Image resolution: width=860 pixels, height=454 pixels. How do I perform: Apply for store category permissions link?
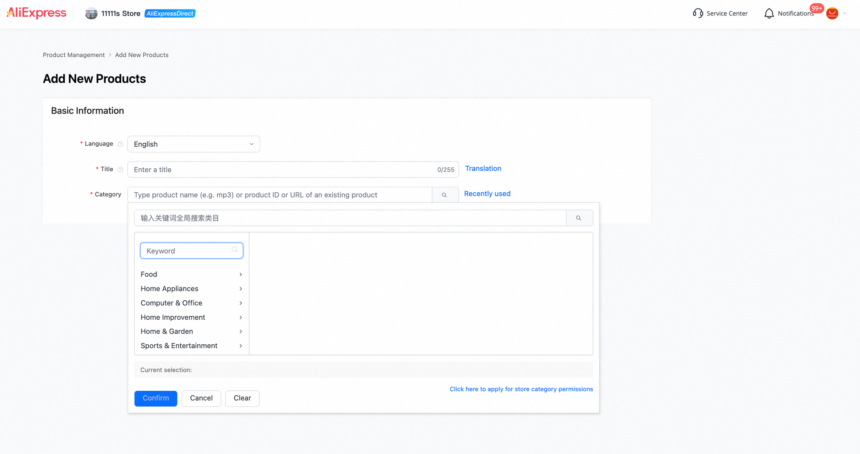(x=521, y=389)
